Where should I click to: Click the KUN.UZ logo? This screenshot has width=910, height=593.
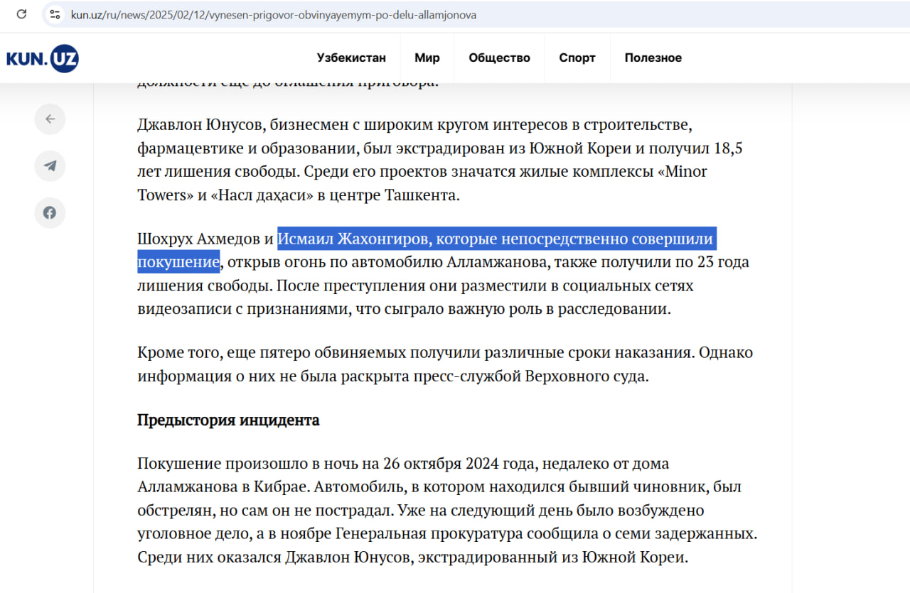43,58
